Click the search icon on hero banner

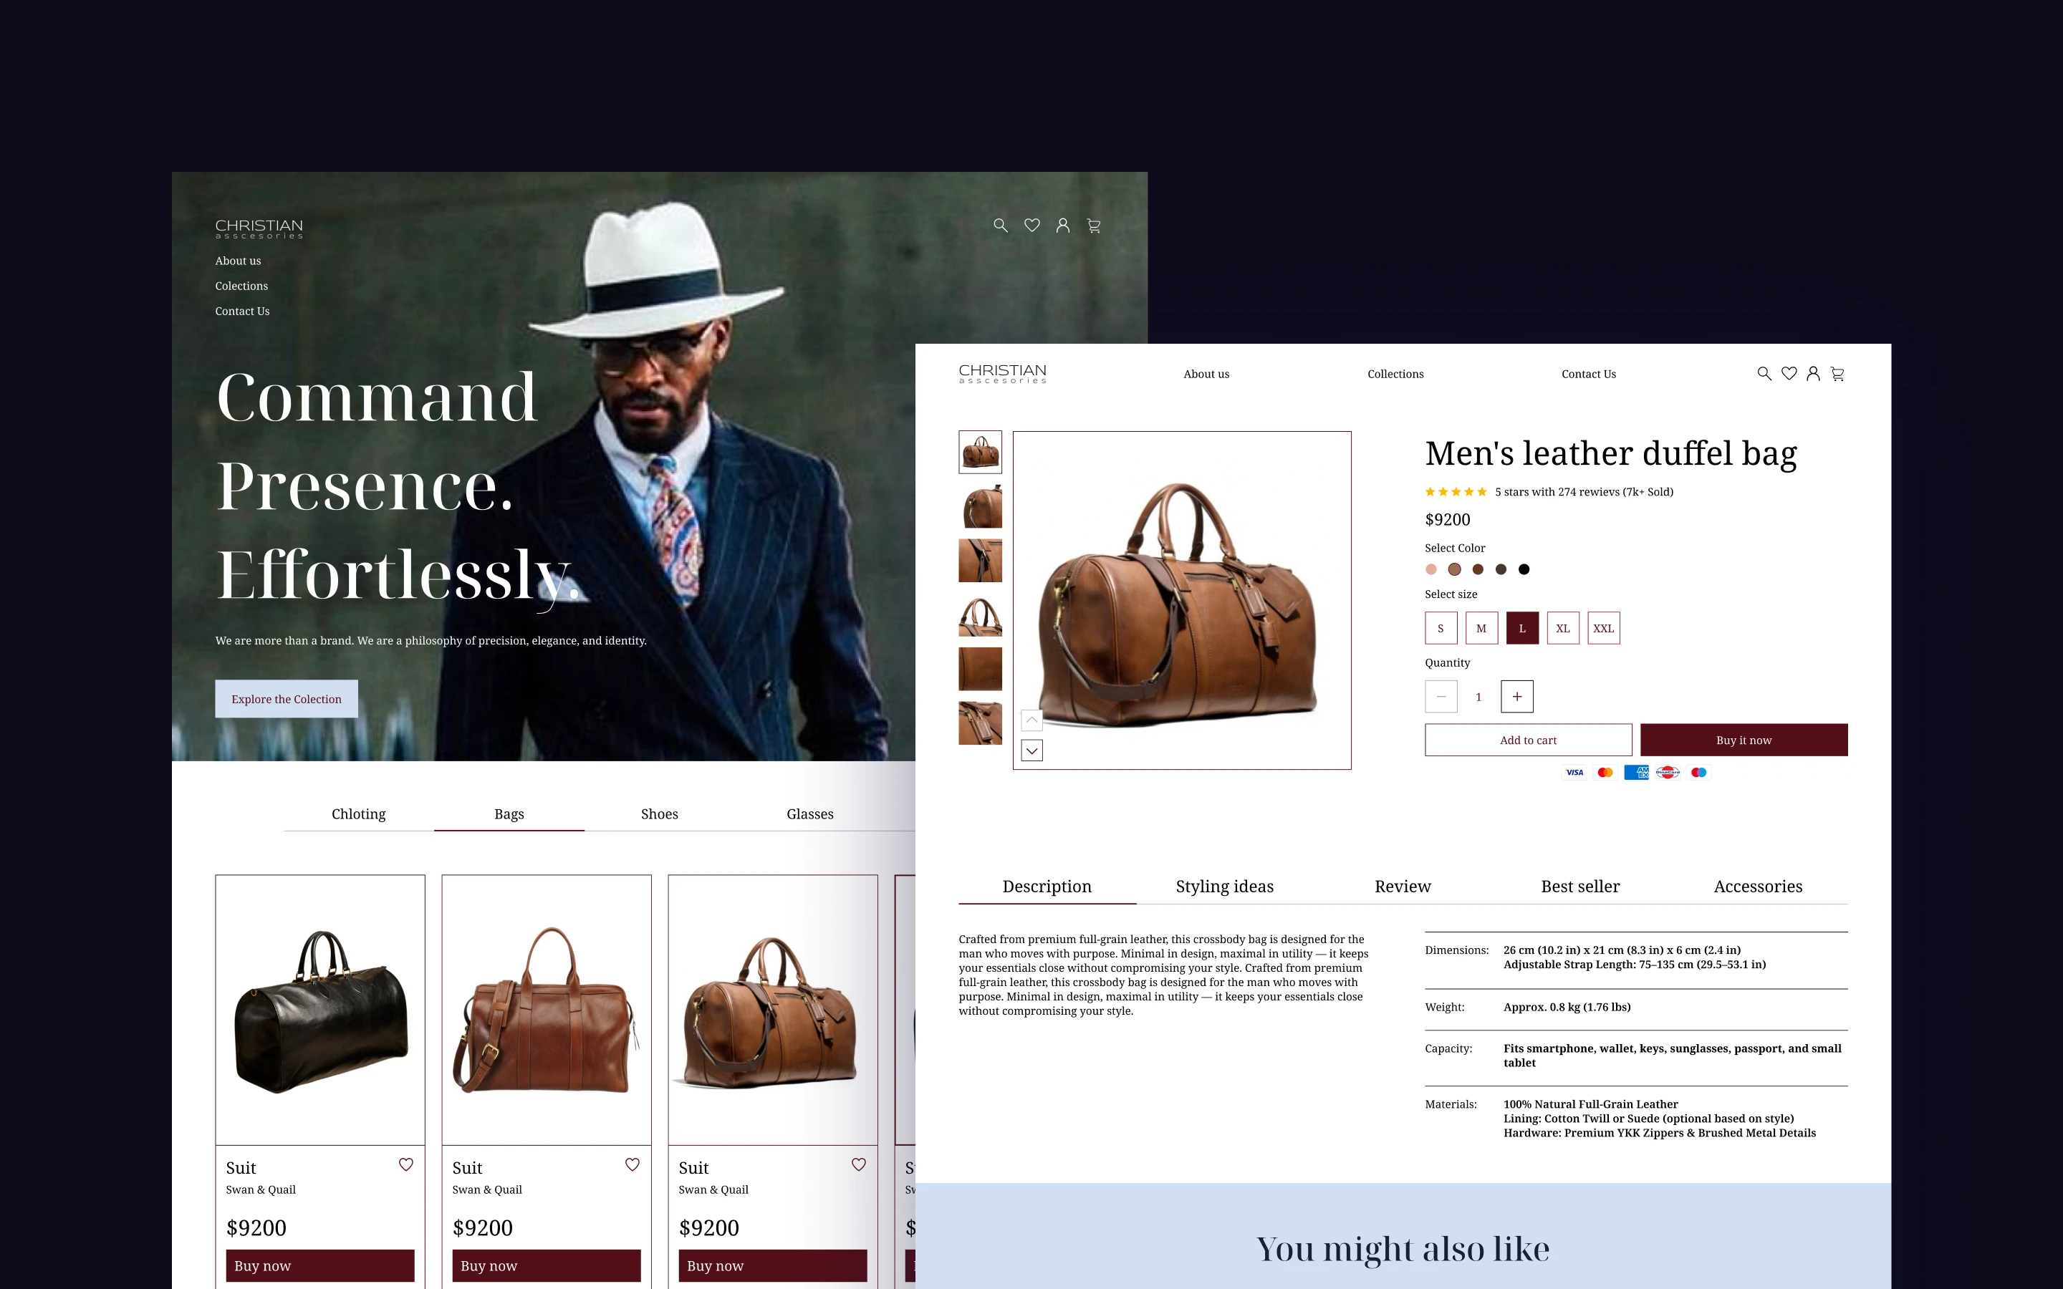(x=1001, y=225)
